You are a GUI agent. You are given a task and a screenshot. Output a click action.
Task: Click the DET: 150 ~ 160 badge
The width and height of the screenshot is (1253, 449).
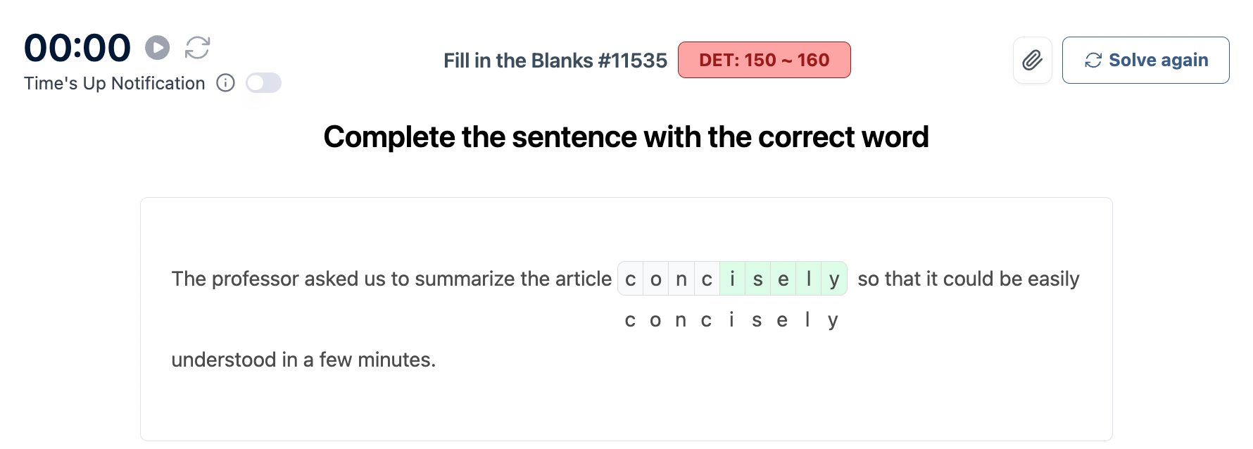[764, 61]
